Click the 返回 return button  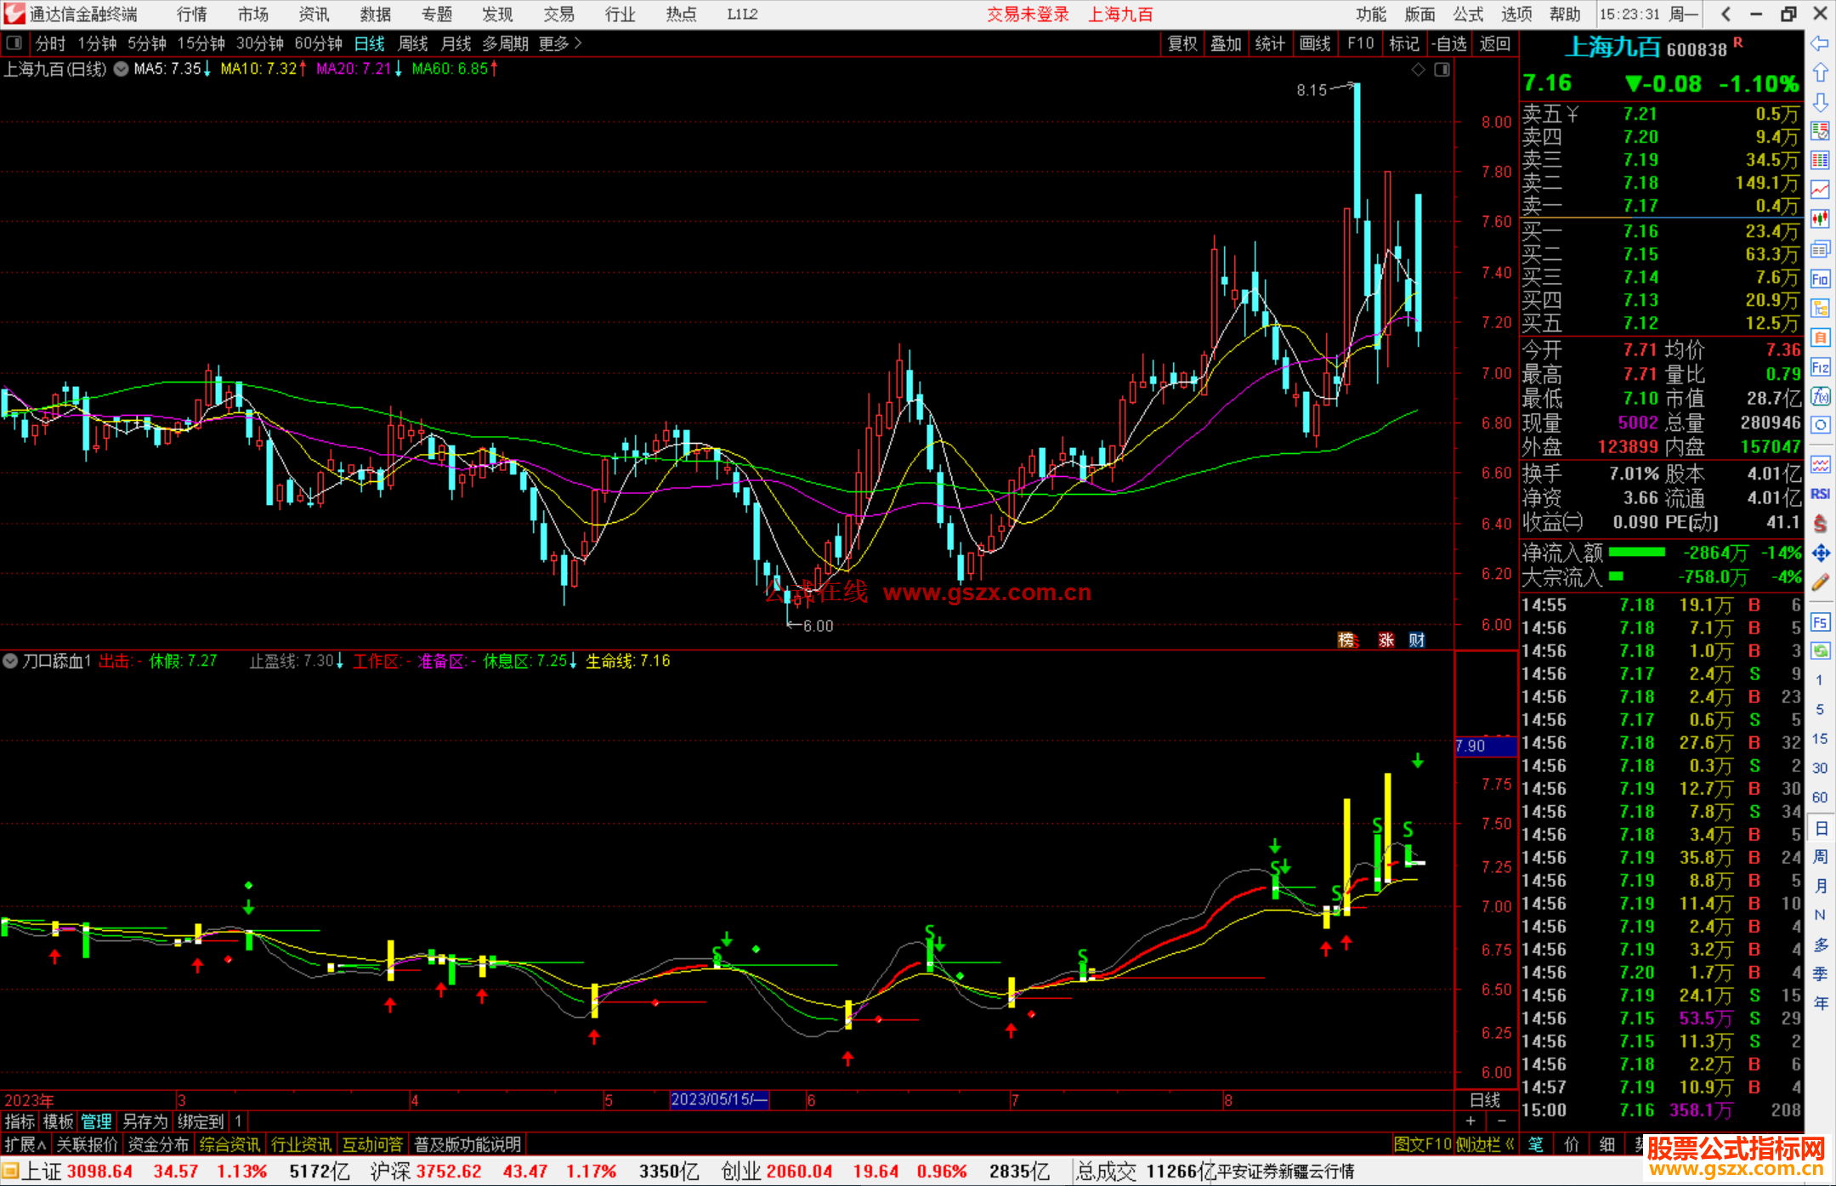click(x=1495, y=43)
